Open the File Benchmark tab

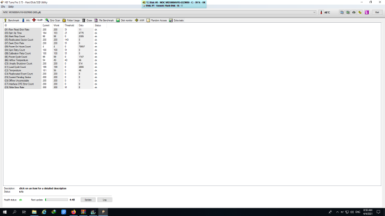pyautogui.click(x=104, y=20)
